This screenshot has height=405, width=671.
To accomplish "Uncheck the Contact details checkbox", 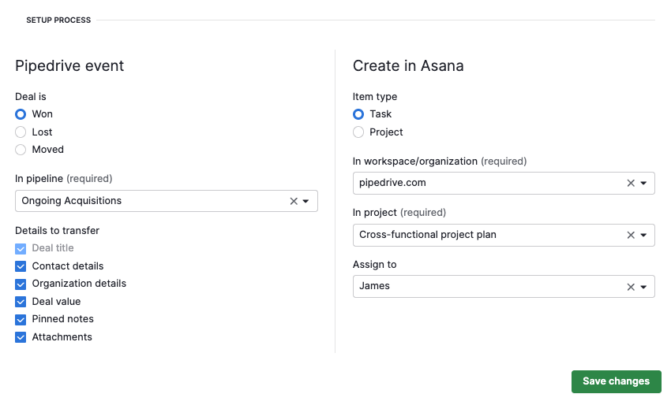I will (21, 266).
